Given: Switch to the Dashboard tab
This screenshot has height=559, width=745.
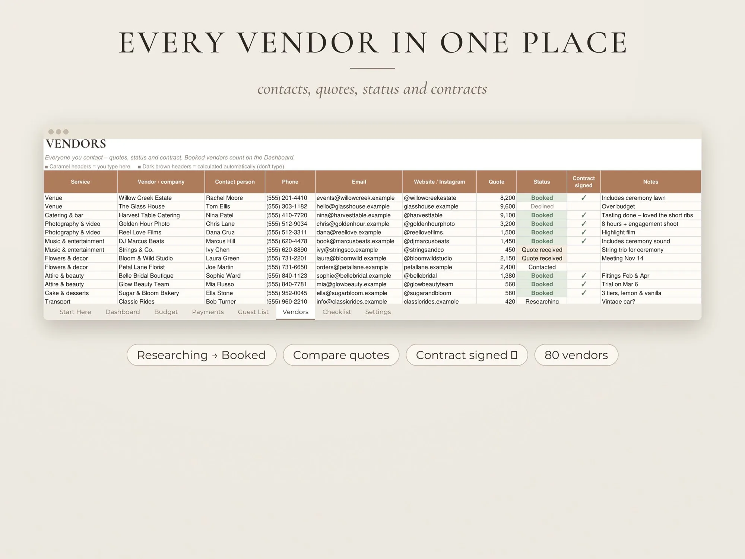Looking at the screenshot, I should [x=123, y=312].
